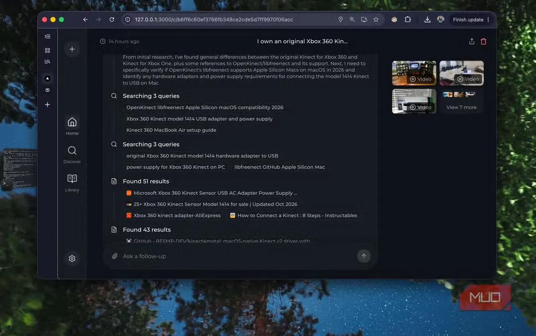The image size is (536, 336).
Task: Open the top-left video thumbnail
Action: [414, 73]
